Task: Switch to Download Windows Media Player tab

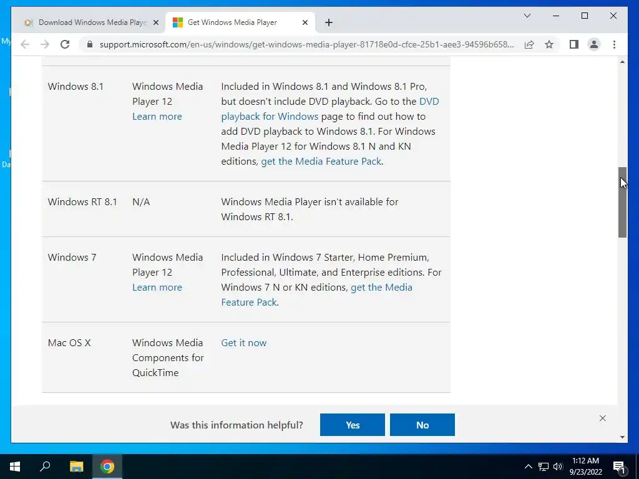Action: click(x=91, y=22)
